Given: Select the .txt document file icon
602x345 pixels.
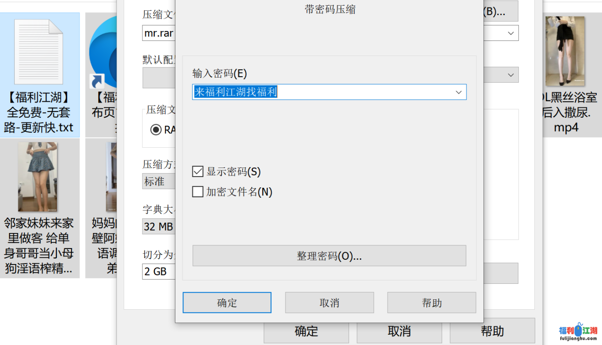Looking at the screenshot, I should (39, 52).
